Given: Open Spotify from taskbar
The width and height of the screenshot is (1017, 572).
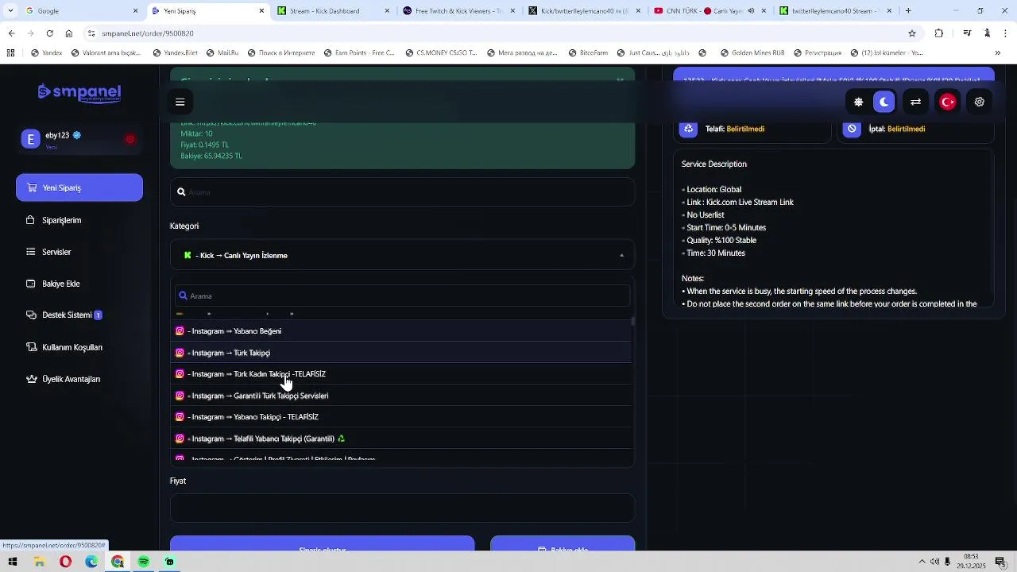Looking at the screenshot, I should point(144,562).
